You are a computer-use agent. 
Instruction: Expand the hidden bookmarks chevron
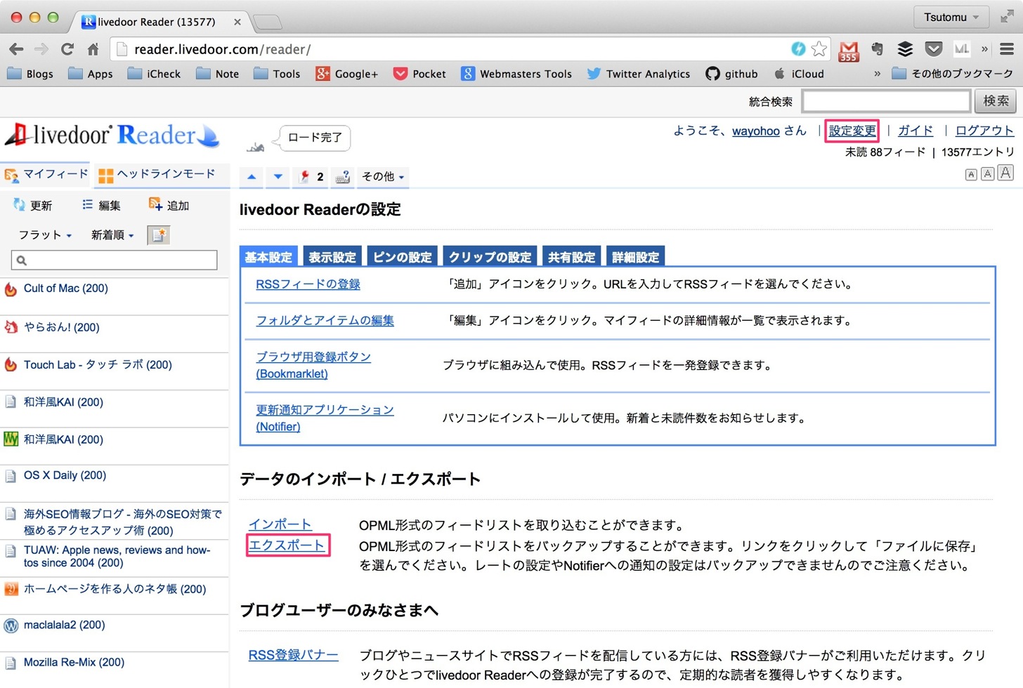click(x=877, y=74)
